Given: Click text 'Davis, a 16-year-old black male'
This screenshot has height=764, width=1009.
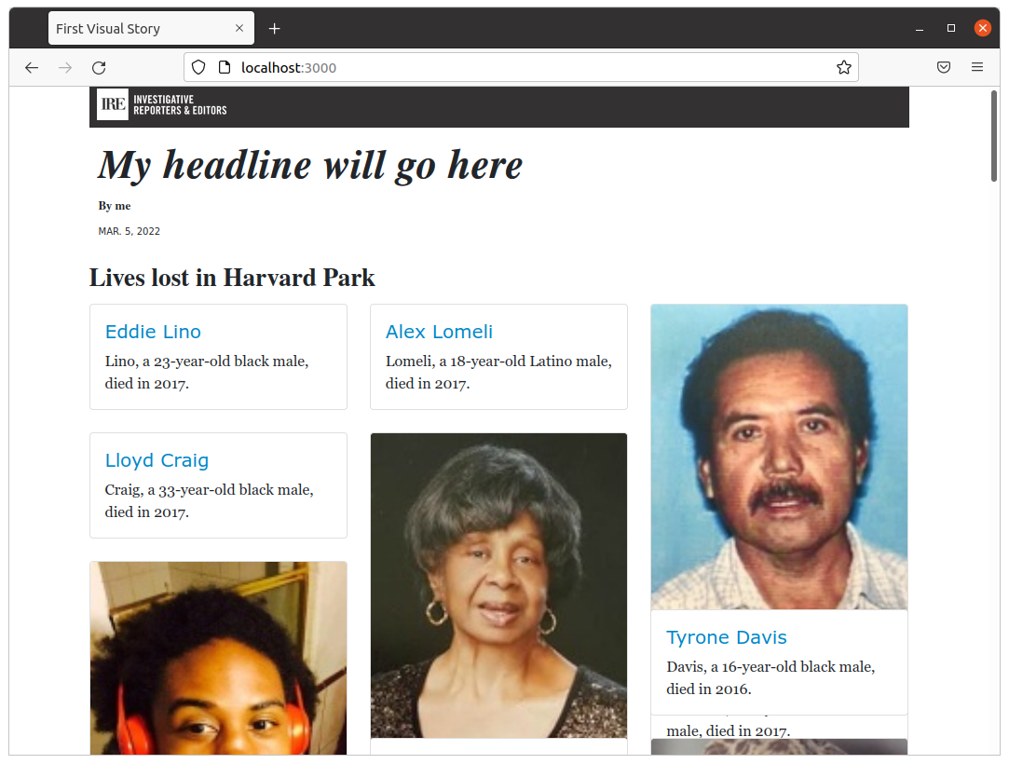Looking at the screenshot, I should (770, 667).
